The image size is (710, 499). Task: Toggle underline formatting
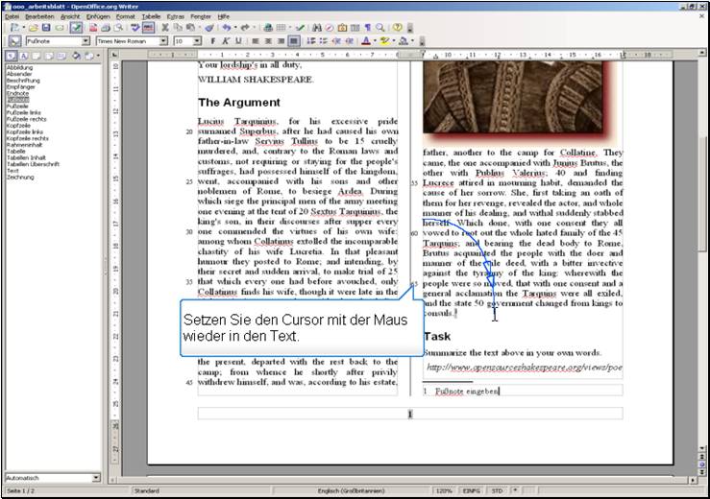coord(238,41)
